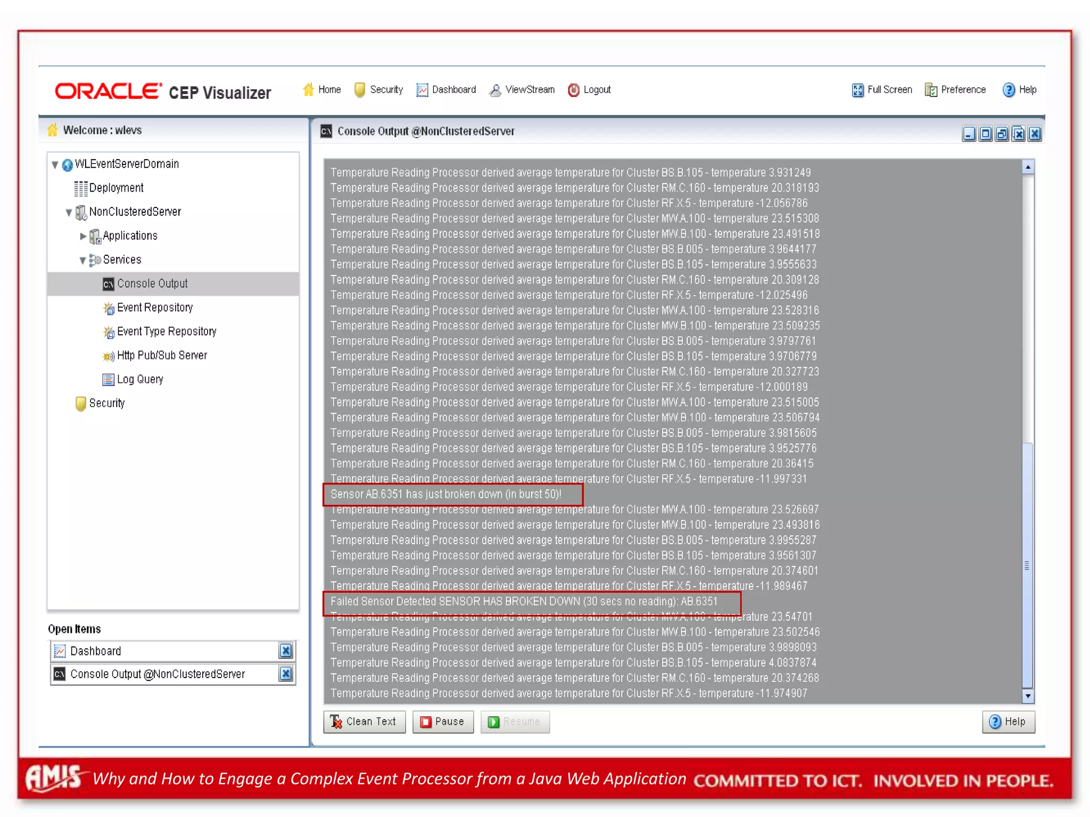Click the Preference icon
The image size is (1090, 817).
(931, 90)
